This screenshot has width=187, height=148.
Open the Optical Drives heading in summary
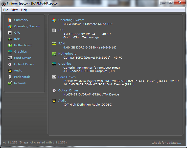(68, 90)
